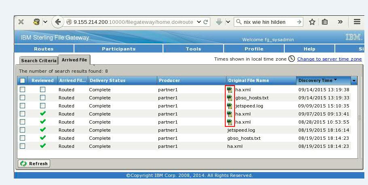Expand the URL history dropdown in address bar
The image size is (368, 185).
[x=199, y=22]
